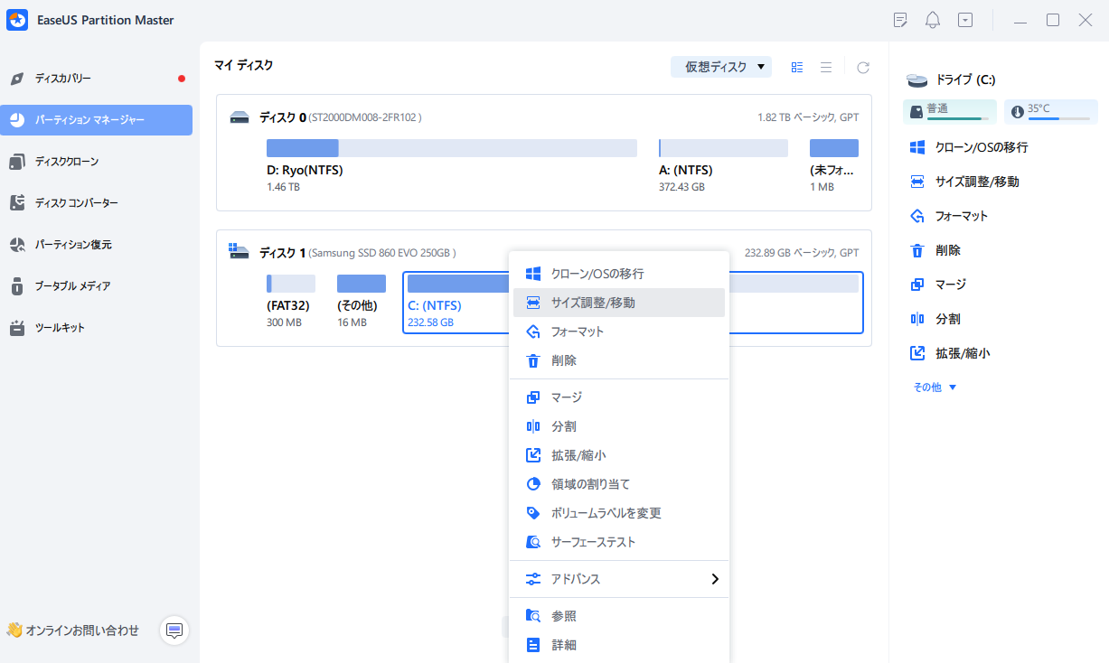This screenshot has width=1109, height=663.
Task: View the 35°C drive temperature bar
Action: [1050, 111]
